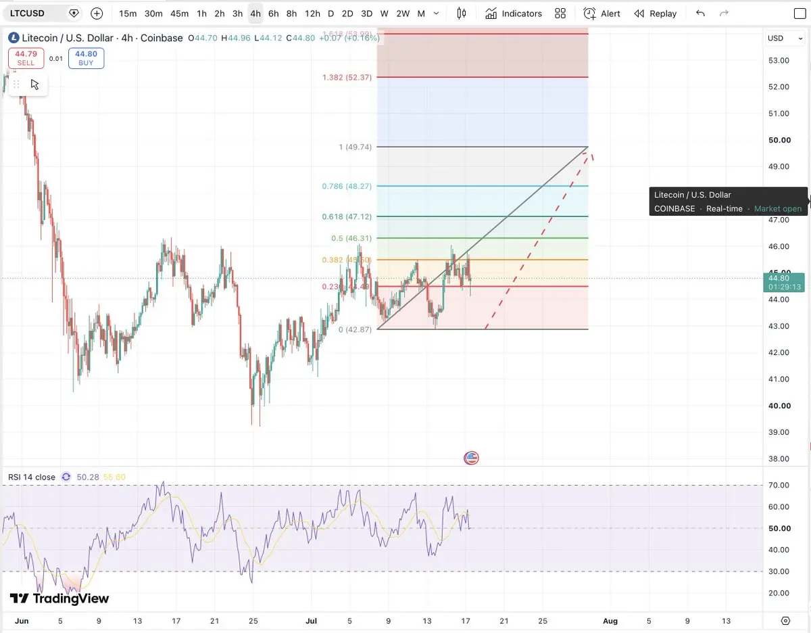Click the blue BUY 44.80 button
This screenshot has height=633, width=811.
coord(86,58)
